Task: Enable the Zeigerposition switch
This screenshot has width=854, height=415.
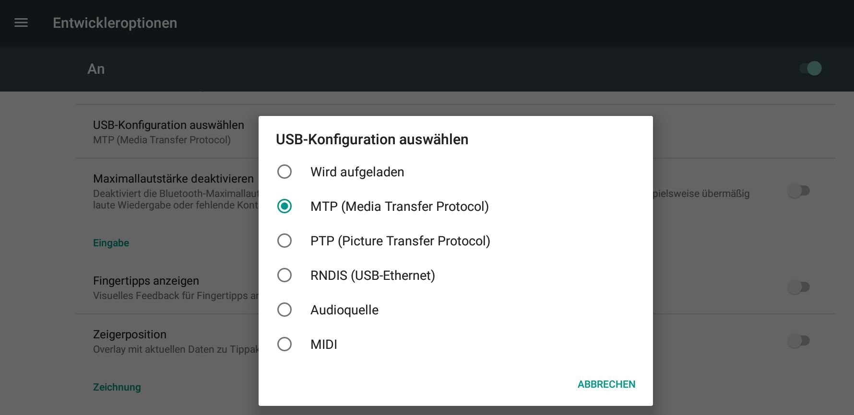Action: click(x=799, y=341)
